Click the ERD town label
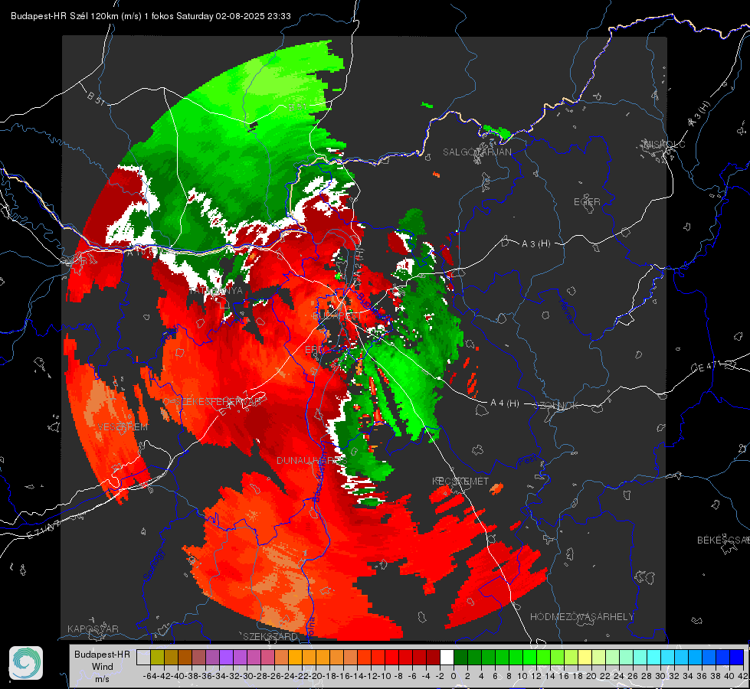This screenshot has height=689, width=750. point(314,350)
